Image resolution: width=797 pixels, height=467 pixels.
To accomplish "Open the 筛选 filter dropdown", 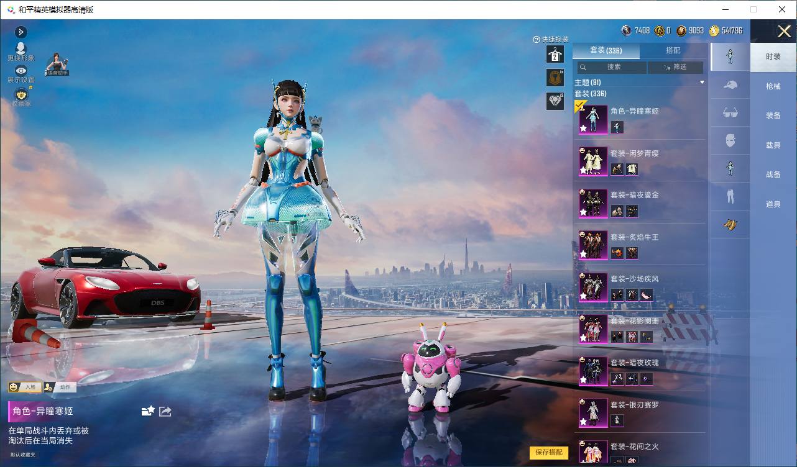I will [x=676, y=67].
